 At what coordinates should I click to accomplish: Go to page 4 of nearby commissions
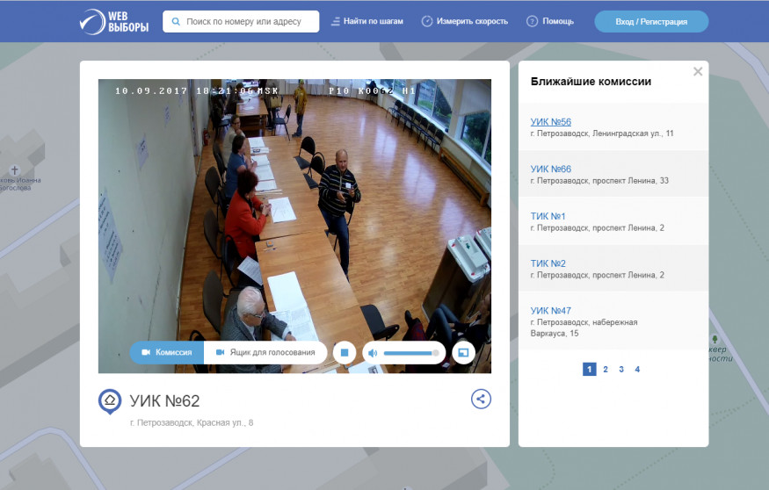click(x=637, y=370)
